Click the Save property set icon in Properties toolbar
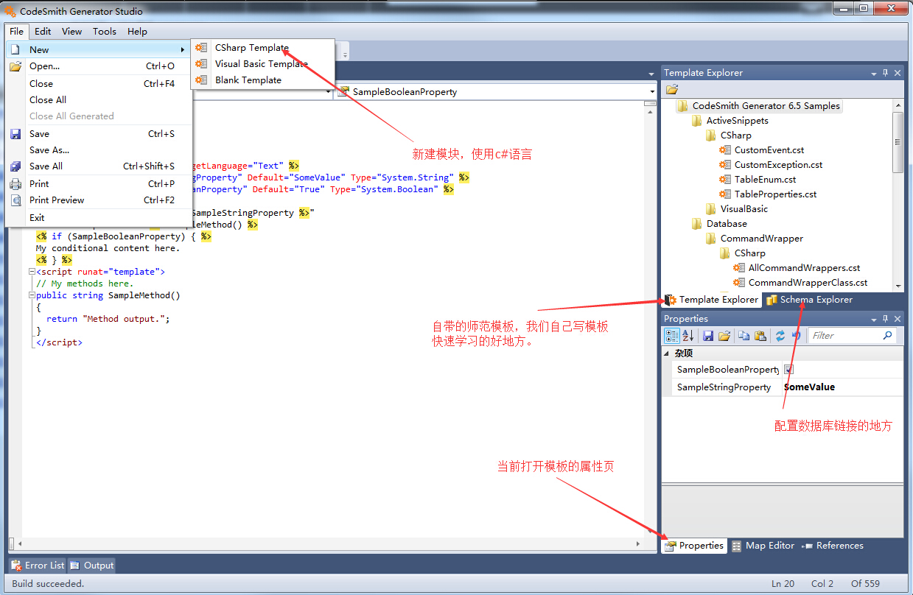 pos(708,336)
